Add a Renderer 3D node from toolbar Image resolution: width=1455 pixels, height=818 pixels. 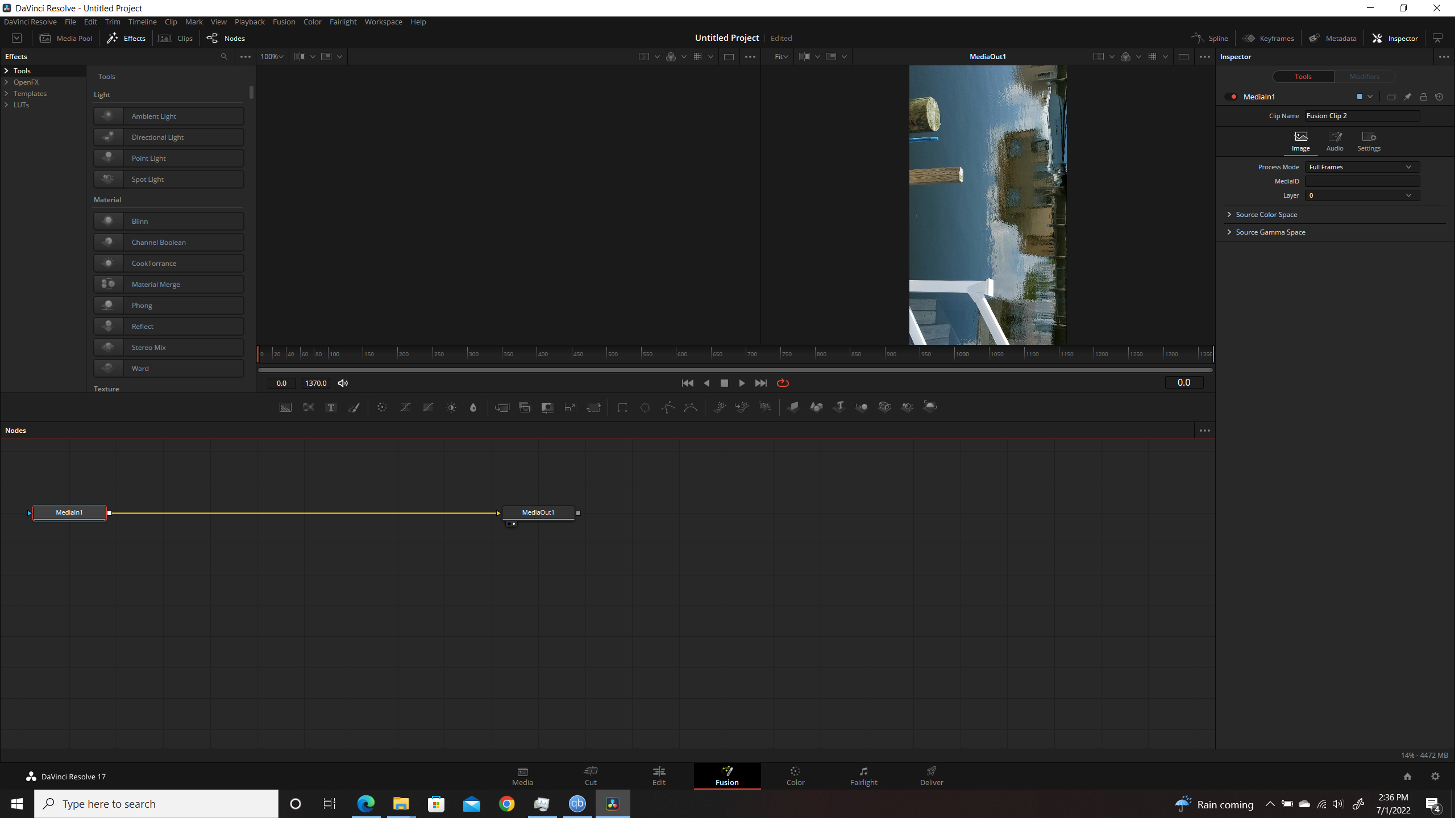click(x=930, y=407)
